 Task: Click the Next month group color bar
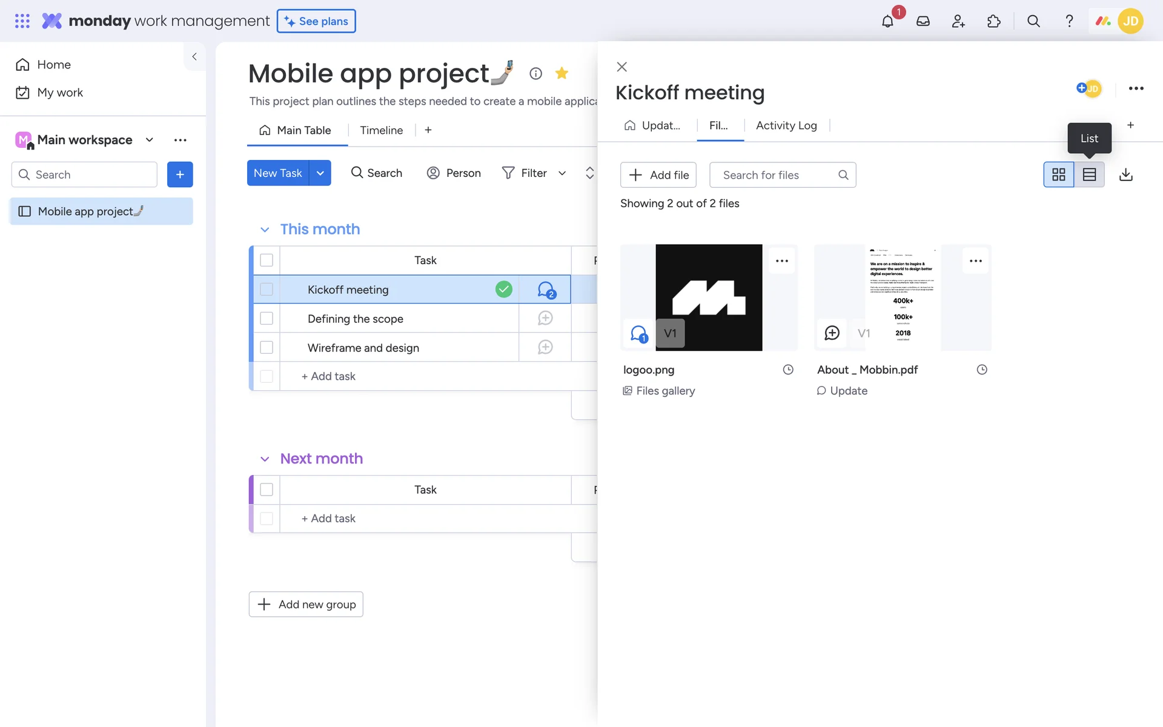[251, 490]
